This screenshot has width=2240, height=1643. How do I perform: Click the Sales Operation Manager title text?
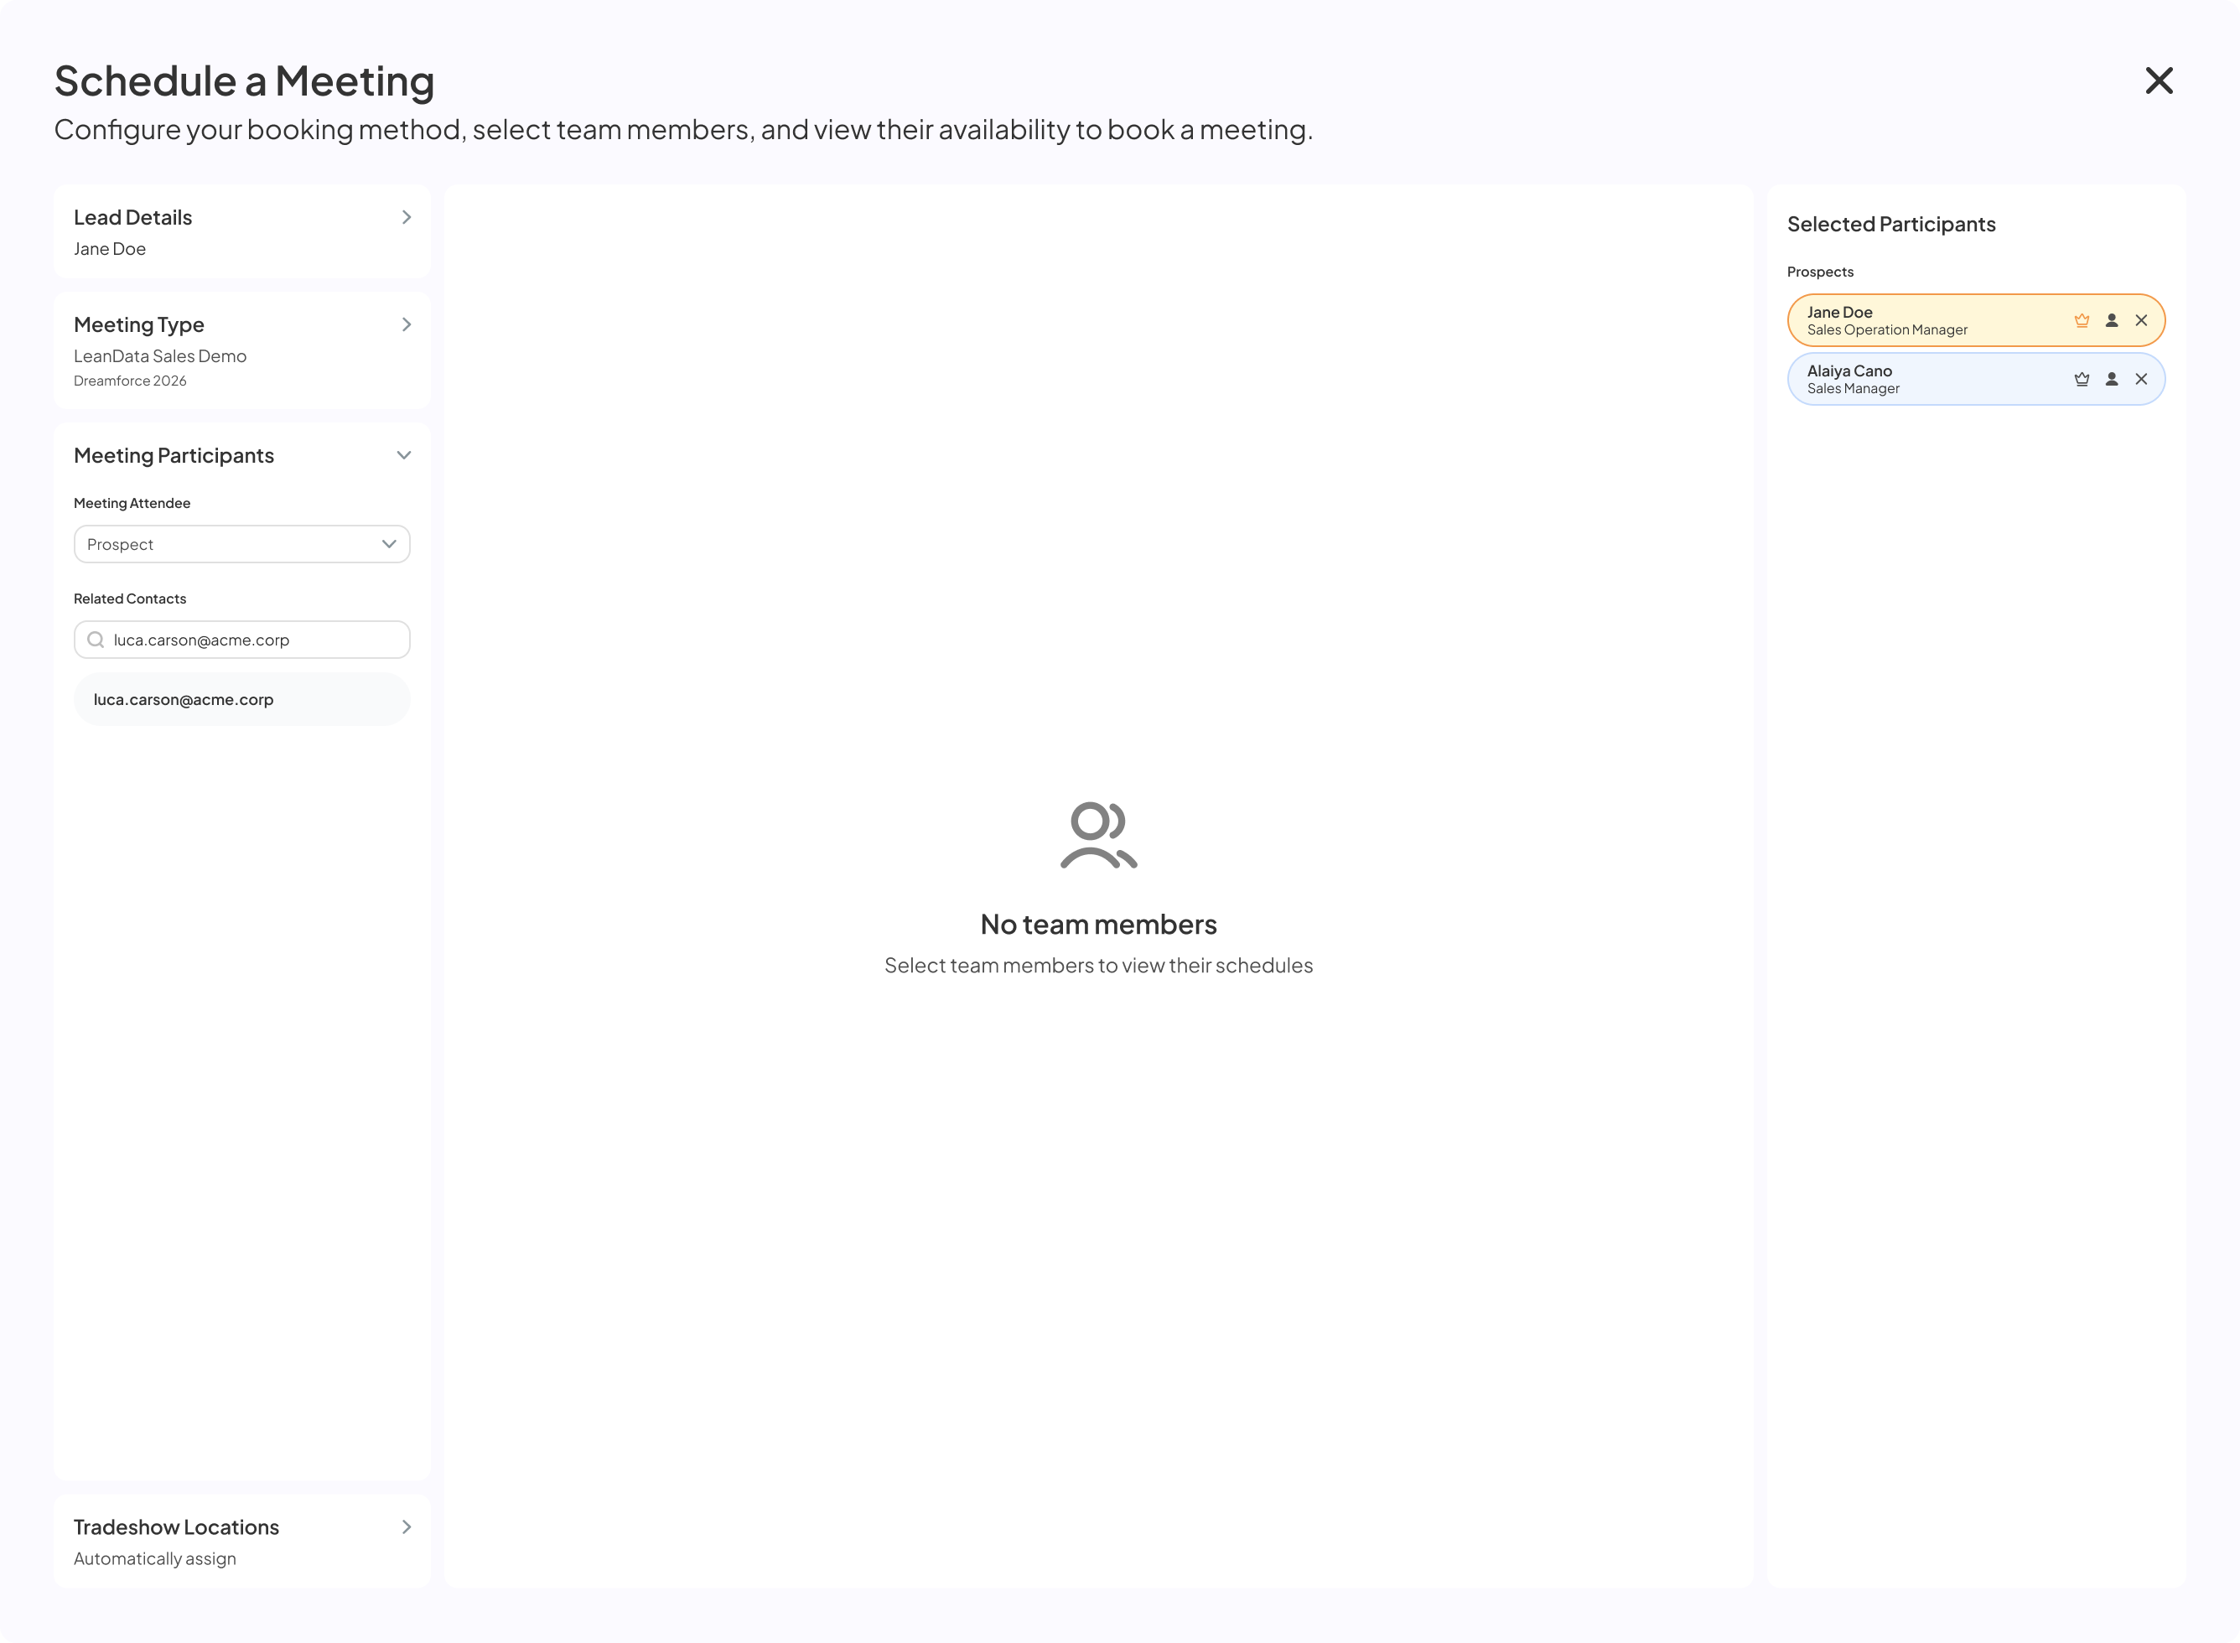(1887, 330)
